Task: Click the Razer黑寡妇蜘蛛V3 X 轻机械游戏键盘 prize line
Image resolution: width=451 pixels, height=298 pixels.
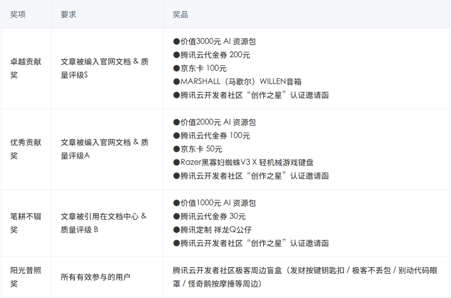Action: [243, 163]
